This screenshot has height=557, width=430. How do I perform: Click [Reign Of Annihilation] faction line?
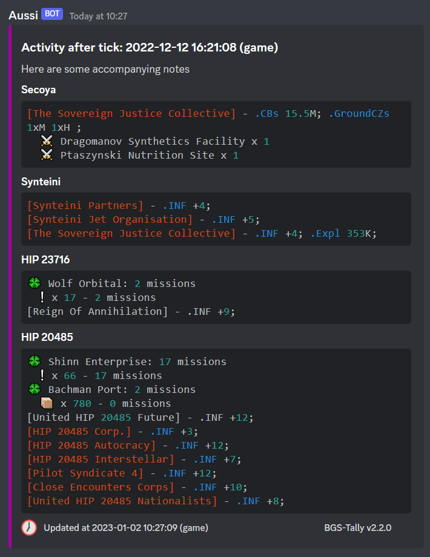[131, 312]
